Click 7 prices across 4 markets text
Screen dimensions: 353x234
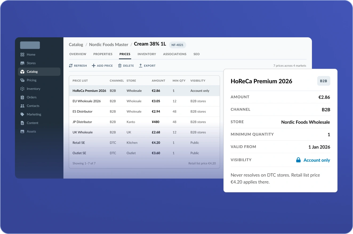click(x=290, y=66)
